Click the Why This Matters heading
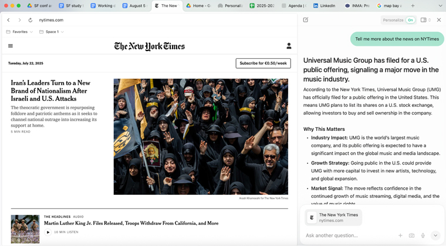 [x=324, y=129]
